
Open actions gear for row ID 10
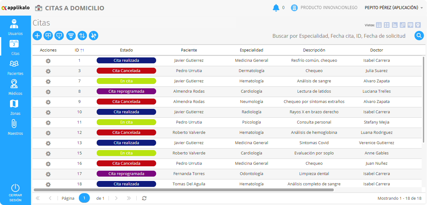(48, 112)
